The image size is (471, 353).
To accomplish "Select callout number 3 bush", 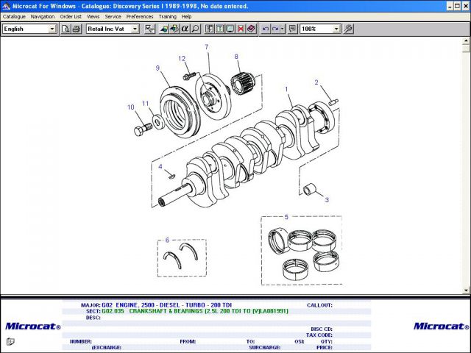I will pyautogui.click(x=327, y=200).
